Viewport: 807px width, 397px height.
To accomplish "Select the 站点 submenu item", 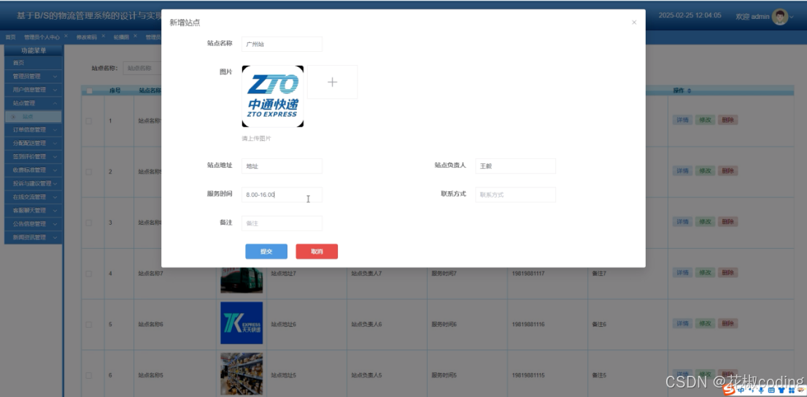I will pyautogui.click(x=34, y=117).
